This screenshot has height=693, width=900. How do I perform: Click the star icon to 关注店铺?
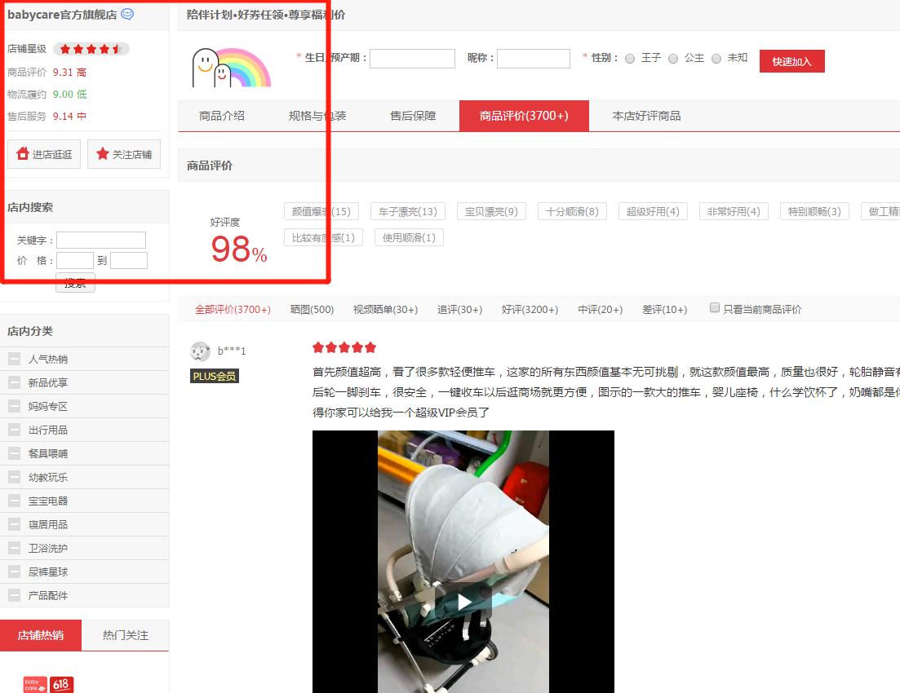tap(102, 153)
